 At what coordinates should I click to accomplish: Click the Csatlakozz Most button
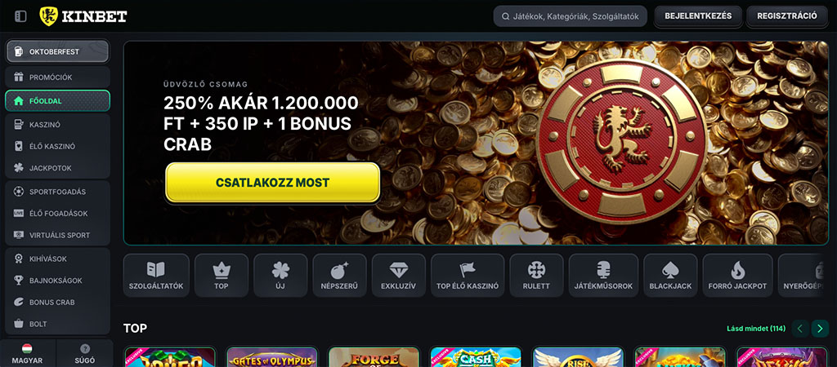click(x=273, y=183)
